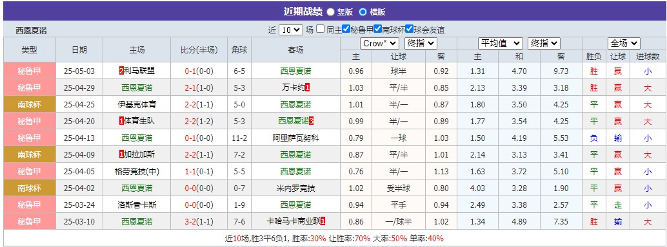Click the 角球 column header
This screenshot has height=247, width=667.
point(239,50)
